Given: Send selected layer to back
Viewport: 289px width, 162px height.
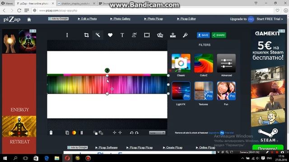Looking at the screenshot, I should [x=101, y=133].
